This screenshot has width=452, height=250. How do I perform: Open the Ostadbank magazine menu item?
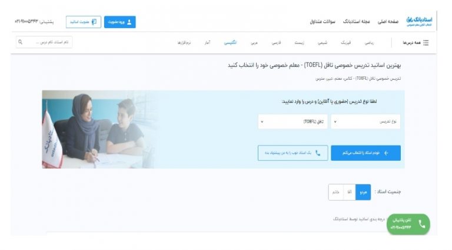[356, 22]
